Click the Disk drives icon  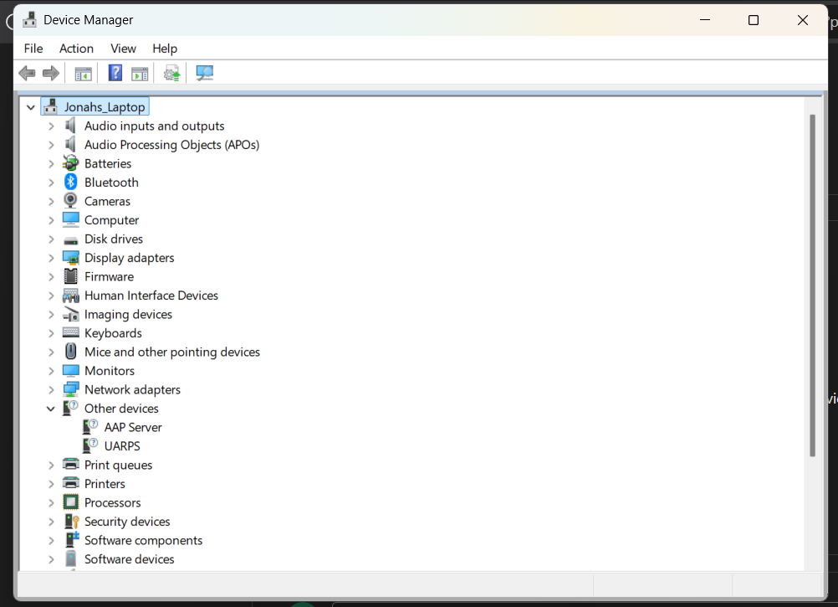pyautogui.click(x=70, y=240)
